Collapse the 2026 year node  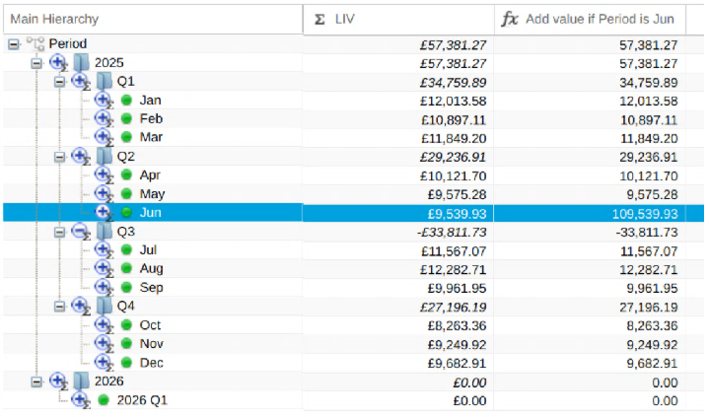pos(36,382)
